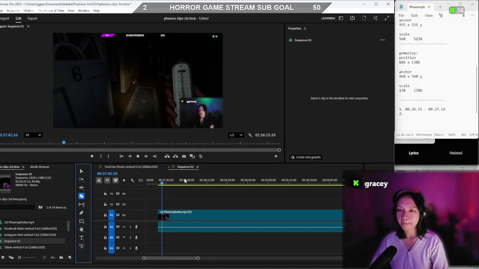Viewport: 479px width, 269px height.
Task: Open Properties more options ellipsis
Action: tap(382, 40)
